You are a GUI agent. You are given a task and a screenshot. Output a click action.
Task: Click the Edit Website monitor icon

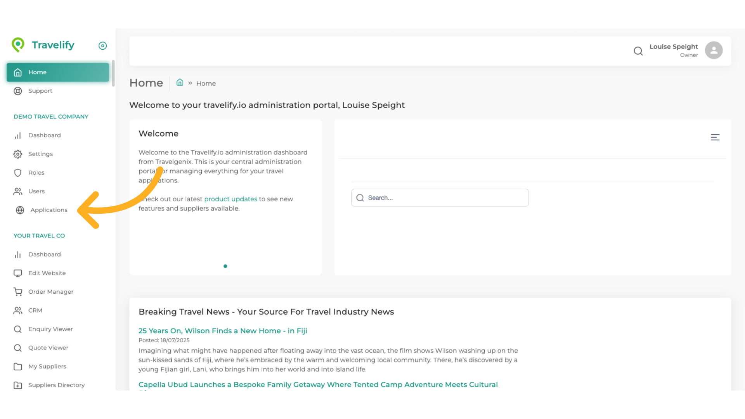(18, 273)
